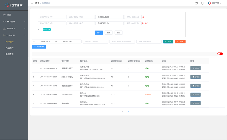Go to previous page in pagination
Image resolution: width=227 pixels, height=140 pixels.
click(x=123, y=111)
